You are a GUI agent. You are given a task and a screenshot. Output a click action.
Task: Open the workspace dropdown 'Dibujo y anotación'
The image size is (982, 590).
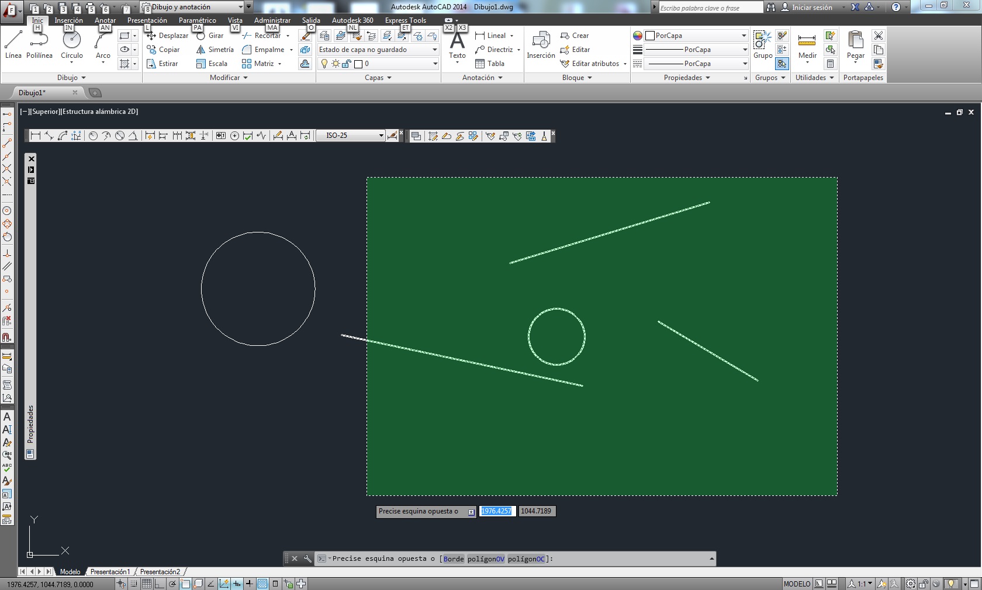coord(192,7)
